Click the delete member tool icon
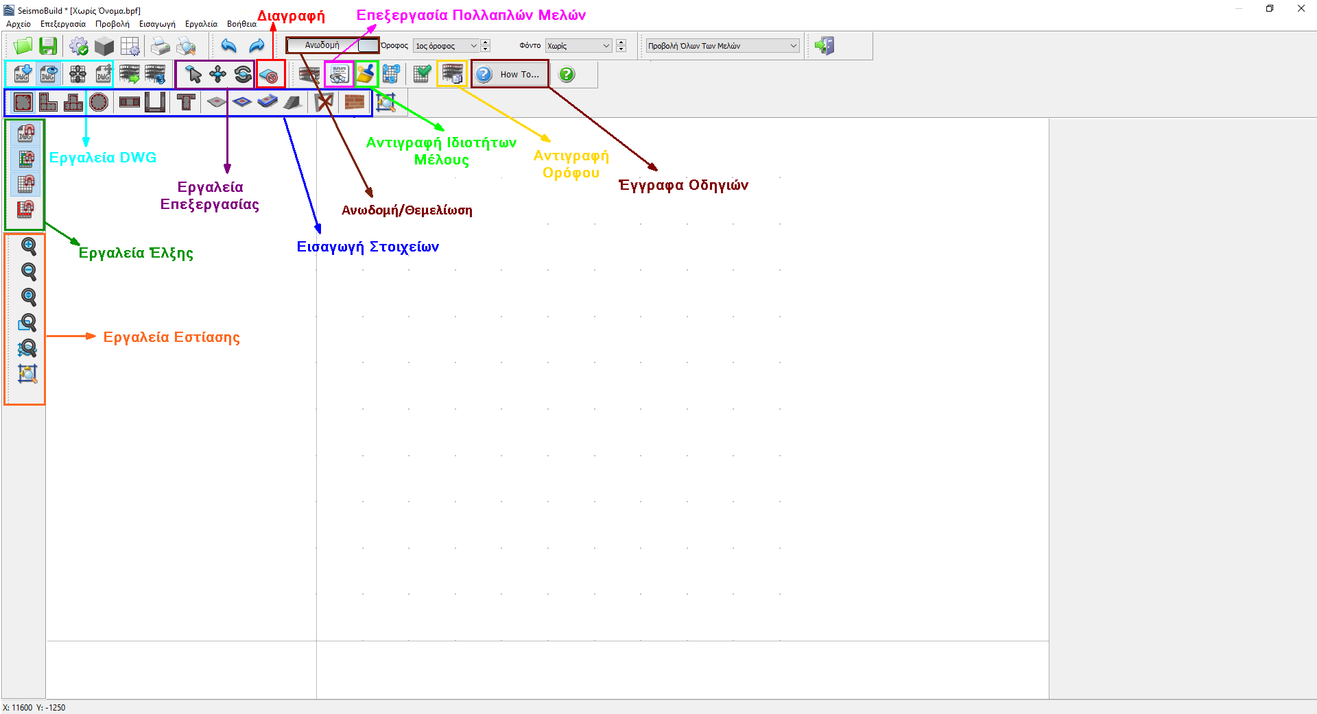Image resolution: width=1317 pixels, height=714 pixels. pyautogui.click(x=270, y=75)
